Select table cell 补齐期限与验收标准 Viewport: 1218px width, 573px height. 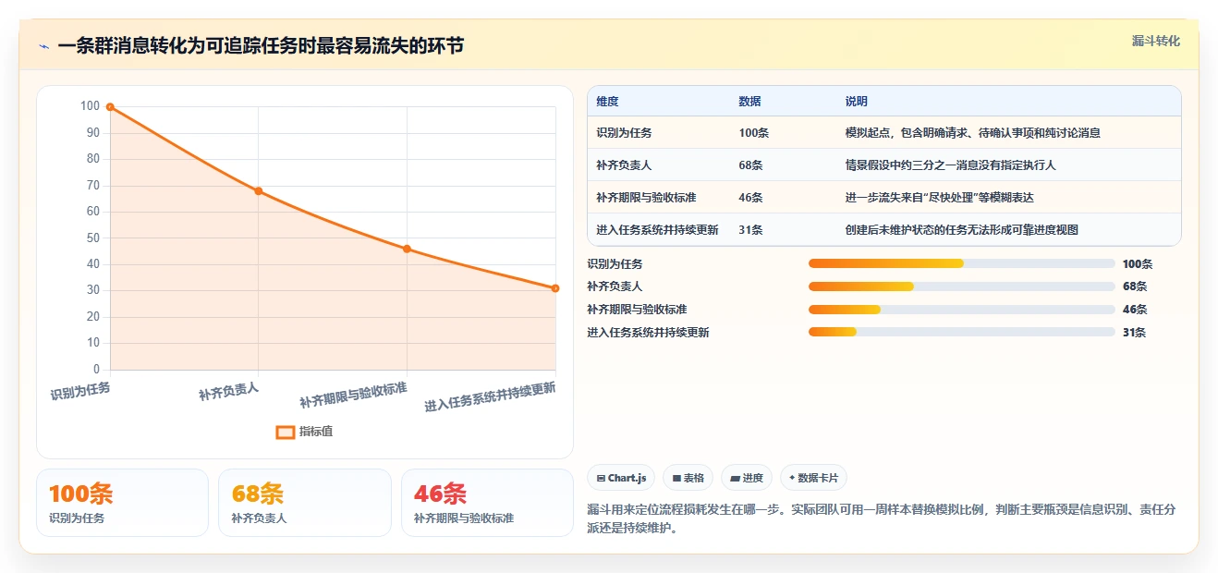point(647,198)
